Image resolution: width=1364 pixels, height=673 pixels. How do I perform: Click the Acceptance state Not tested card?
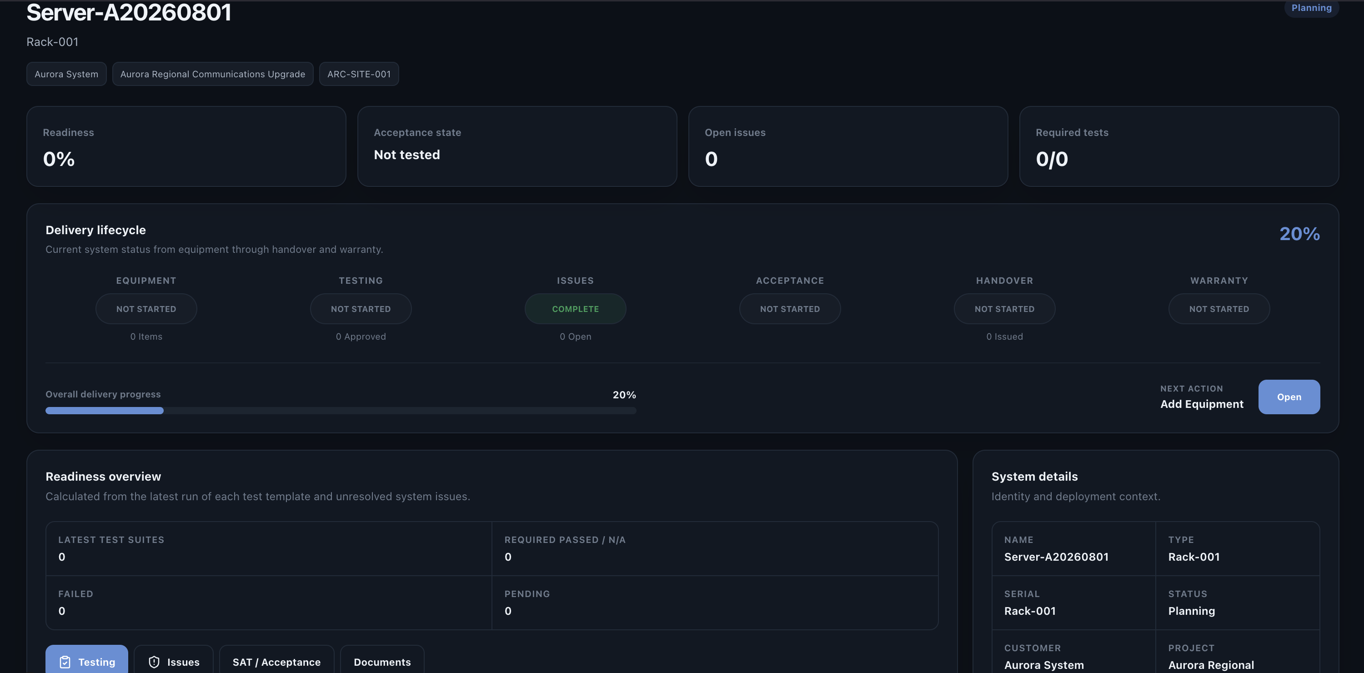click(517, 146)
